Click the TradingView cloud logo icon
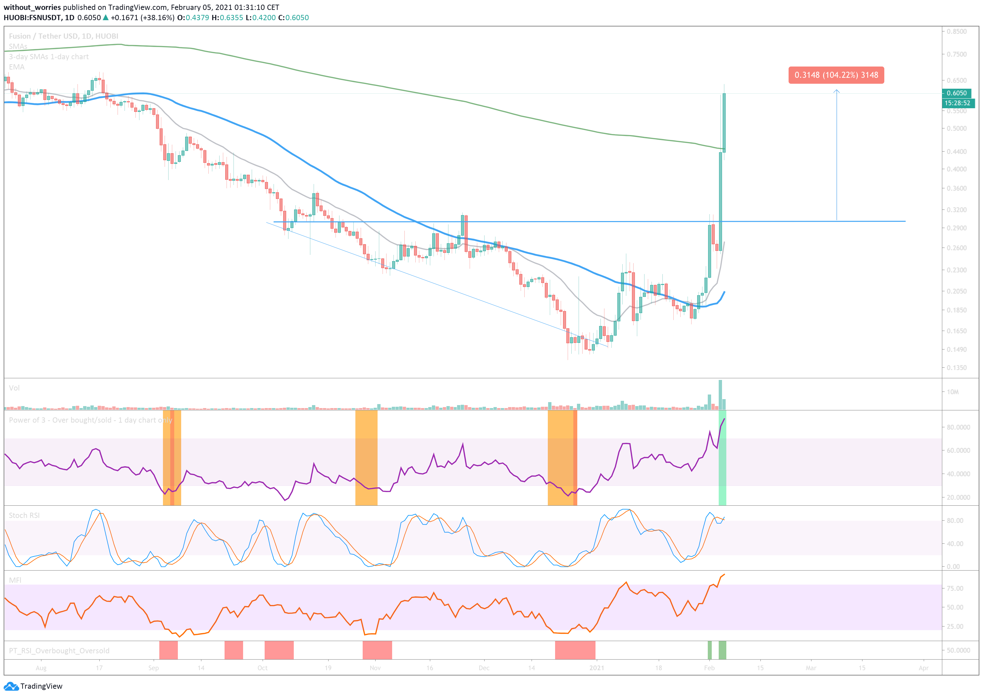983x697 pixels. [11, 686]
